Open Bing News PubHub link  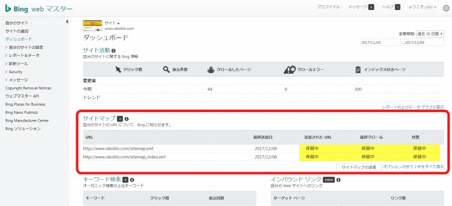(x=21, y=113)
